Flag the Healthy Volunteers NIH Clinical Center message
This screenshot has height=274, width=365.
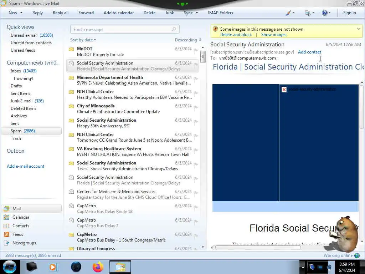point(196,93)
